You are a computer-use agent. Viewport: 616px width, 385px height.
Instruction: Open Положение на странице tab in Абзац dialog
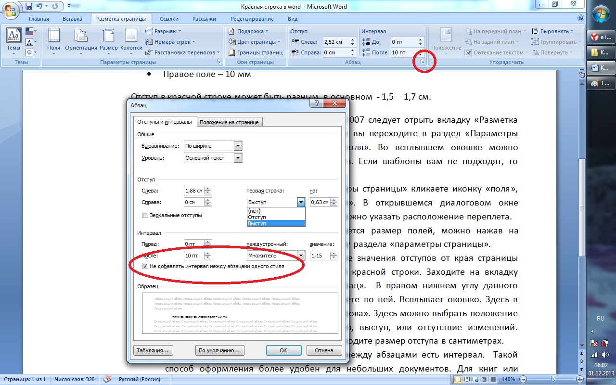(x=229, y=122)
